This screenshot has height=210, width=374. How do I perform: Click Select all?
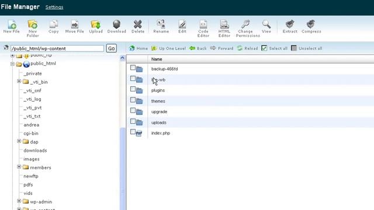274,48
